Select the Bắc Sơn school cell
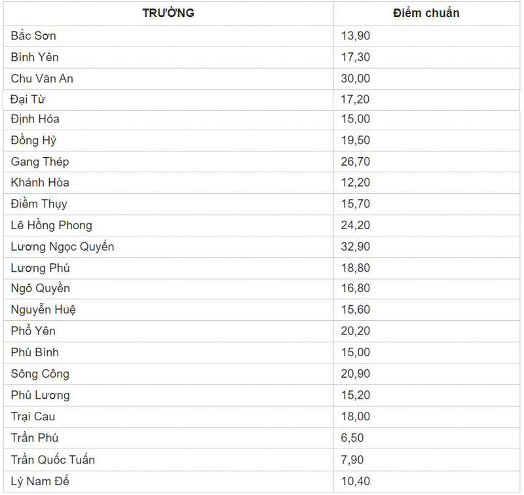This screenshot has height=495, width=524. [x=33, y=36]
